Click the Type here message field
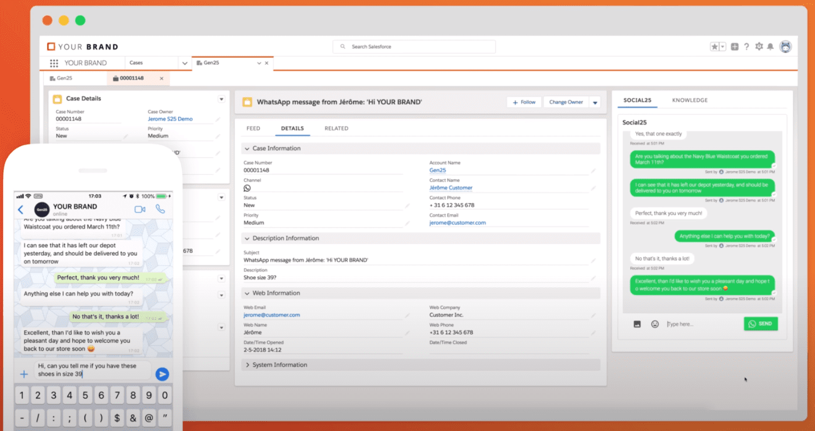 click(703, 324)
